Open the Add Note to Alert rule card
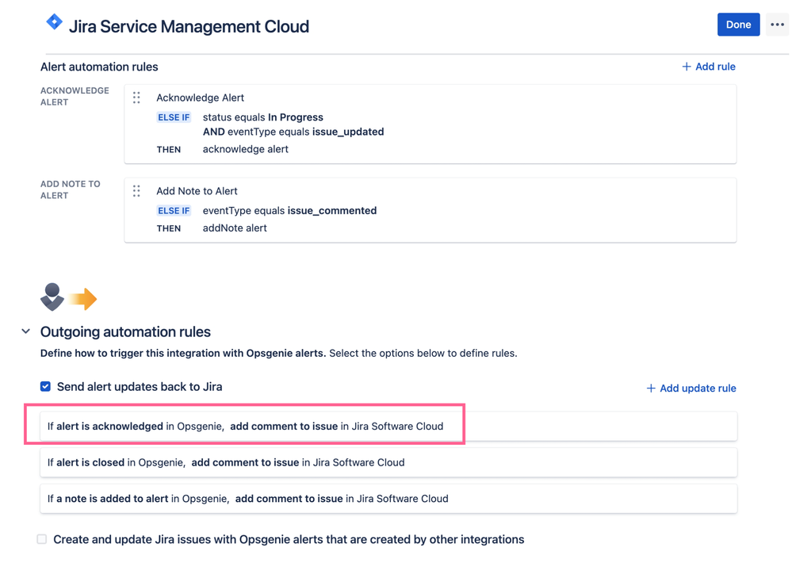Screen dimensions: 792x586 (430, 210)
